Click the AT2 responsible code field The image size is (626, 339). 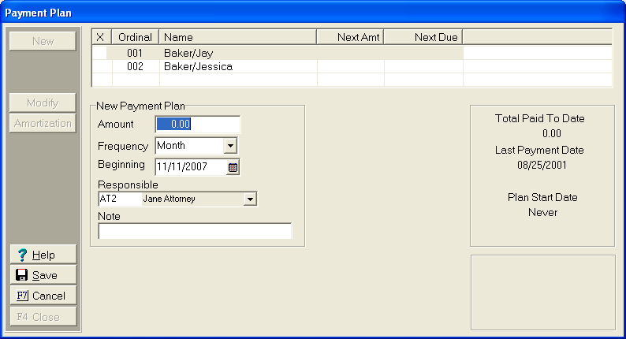(x=118, y=199)
